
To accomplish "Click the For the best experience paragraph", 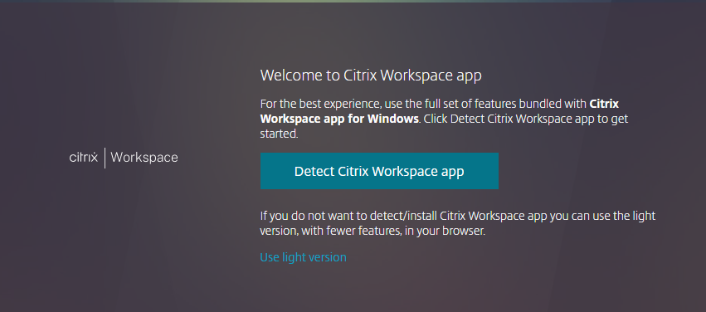I will click(x=444, y=119).
